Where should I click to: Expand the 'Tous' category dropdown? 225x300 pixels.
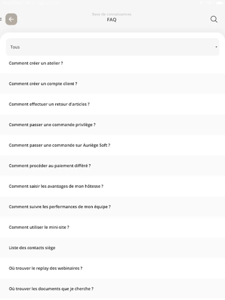(112, 47)
